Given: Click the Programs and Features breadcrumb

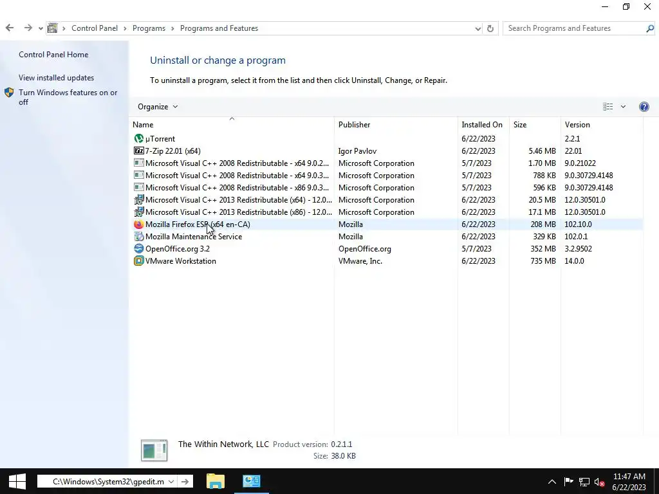Looking at the screenshot, I should [219, 28].
